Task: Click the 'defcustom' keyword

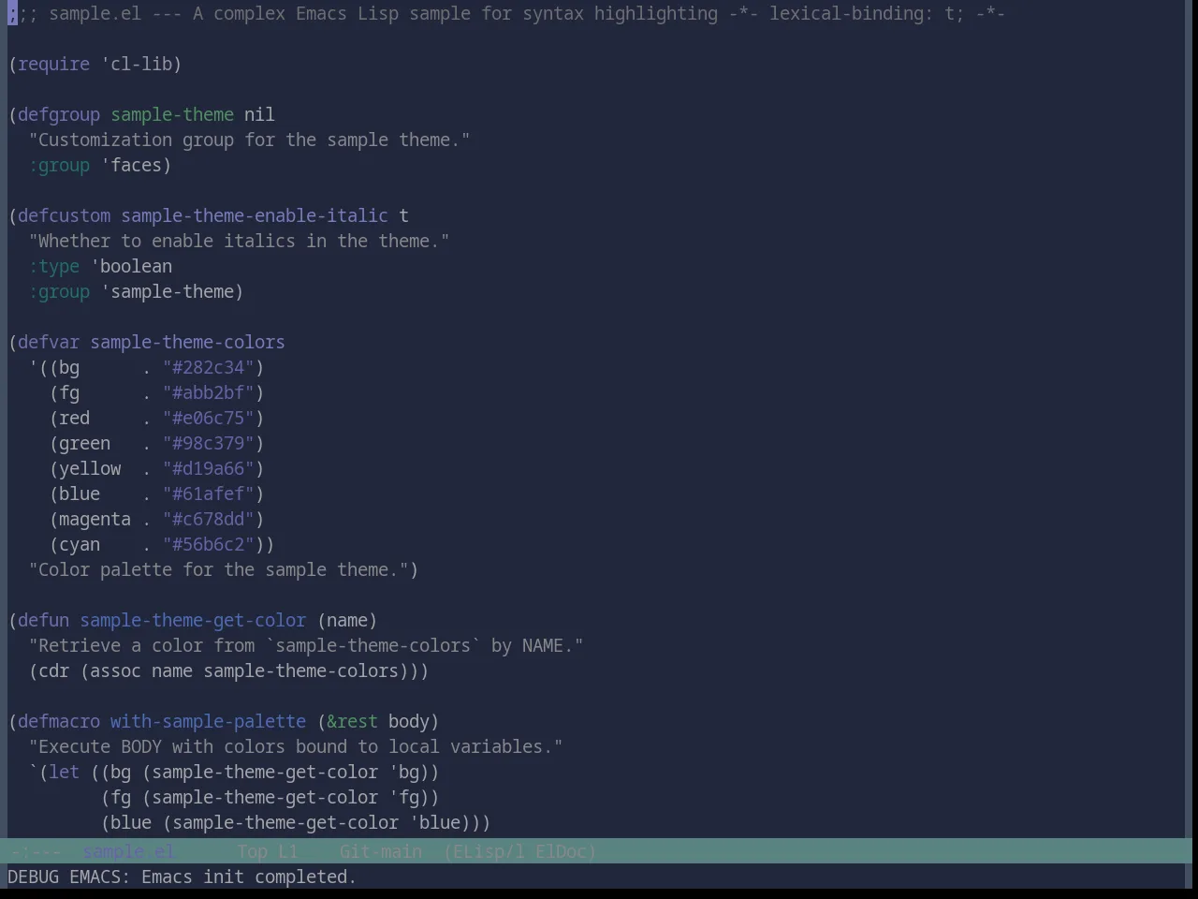Action: (x=65, y=215)
